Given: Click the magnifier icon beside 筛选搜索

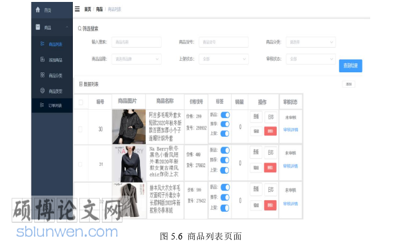Looking at the screenshot, I should coord(80,28).
